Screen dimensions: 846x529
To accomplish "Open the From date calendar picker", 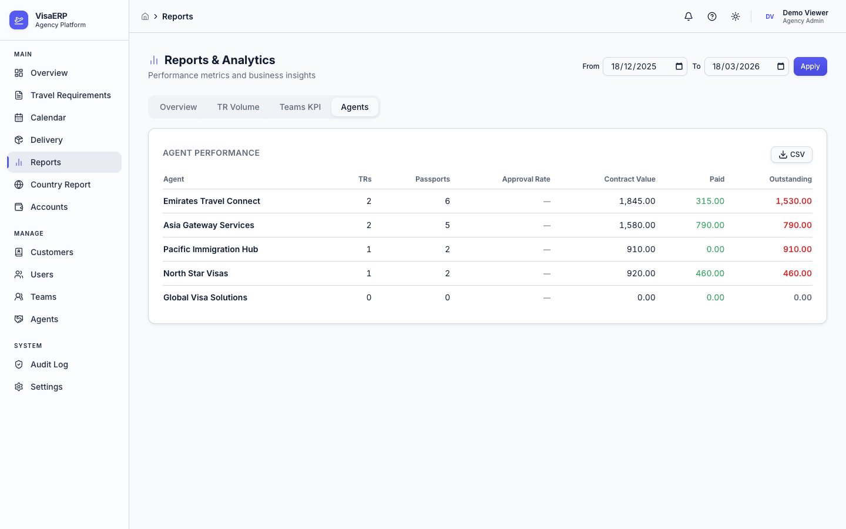I will point(679,66).
